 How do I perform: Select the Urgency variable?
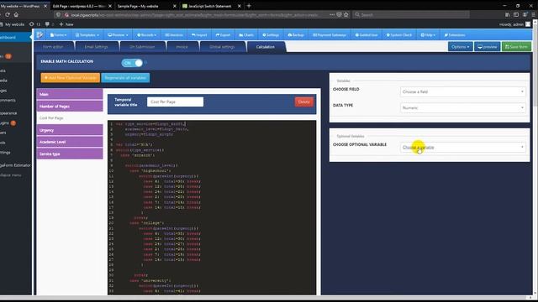coord(70,130)
